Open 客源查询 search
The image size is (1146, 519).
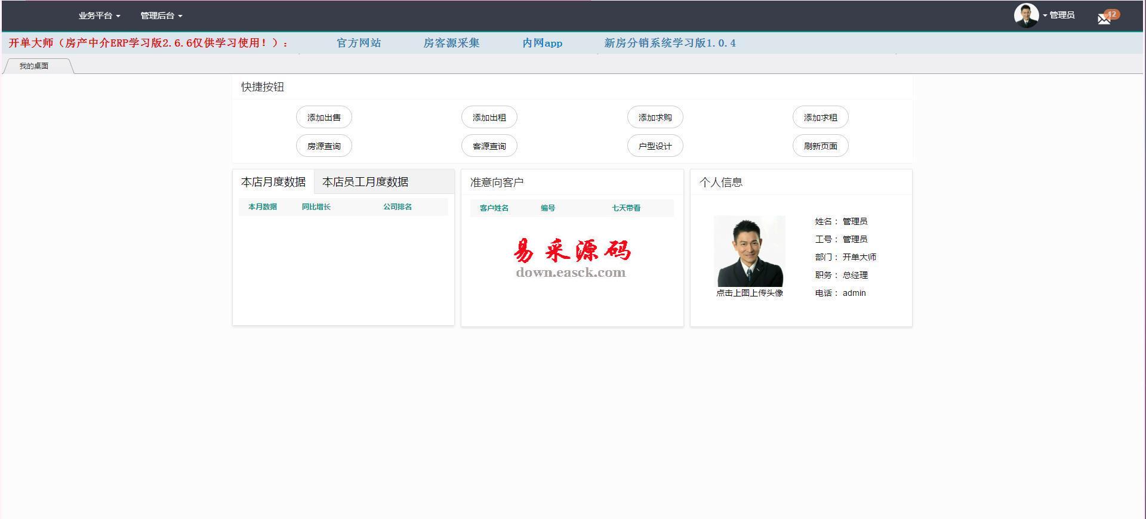(489, 146)
